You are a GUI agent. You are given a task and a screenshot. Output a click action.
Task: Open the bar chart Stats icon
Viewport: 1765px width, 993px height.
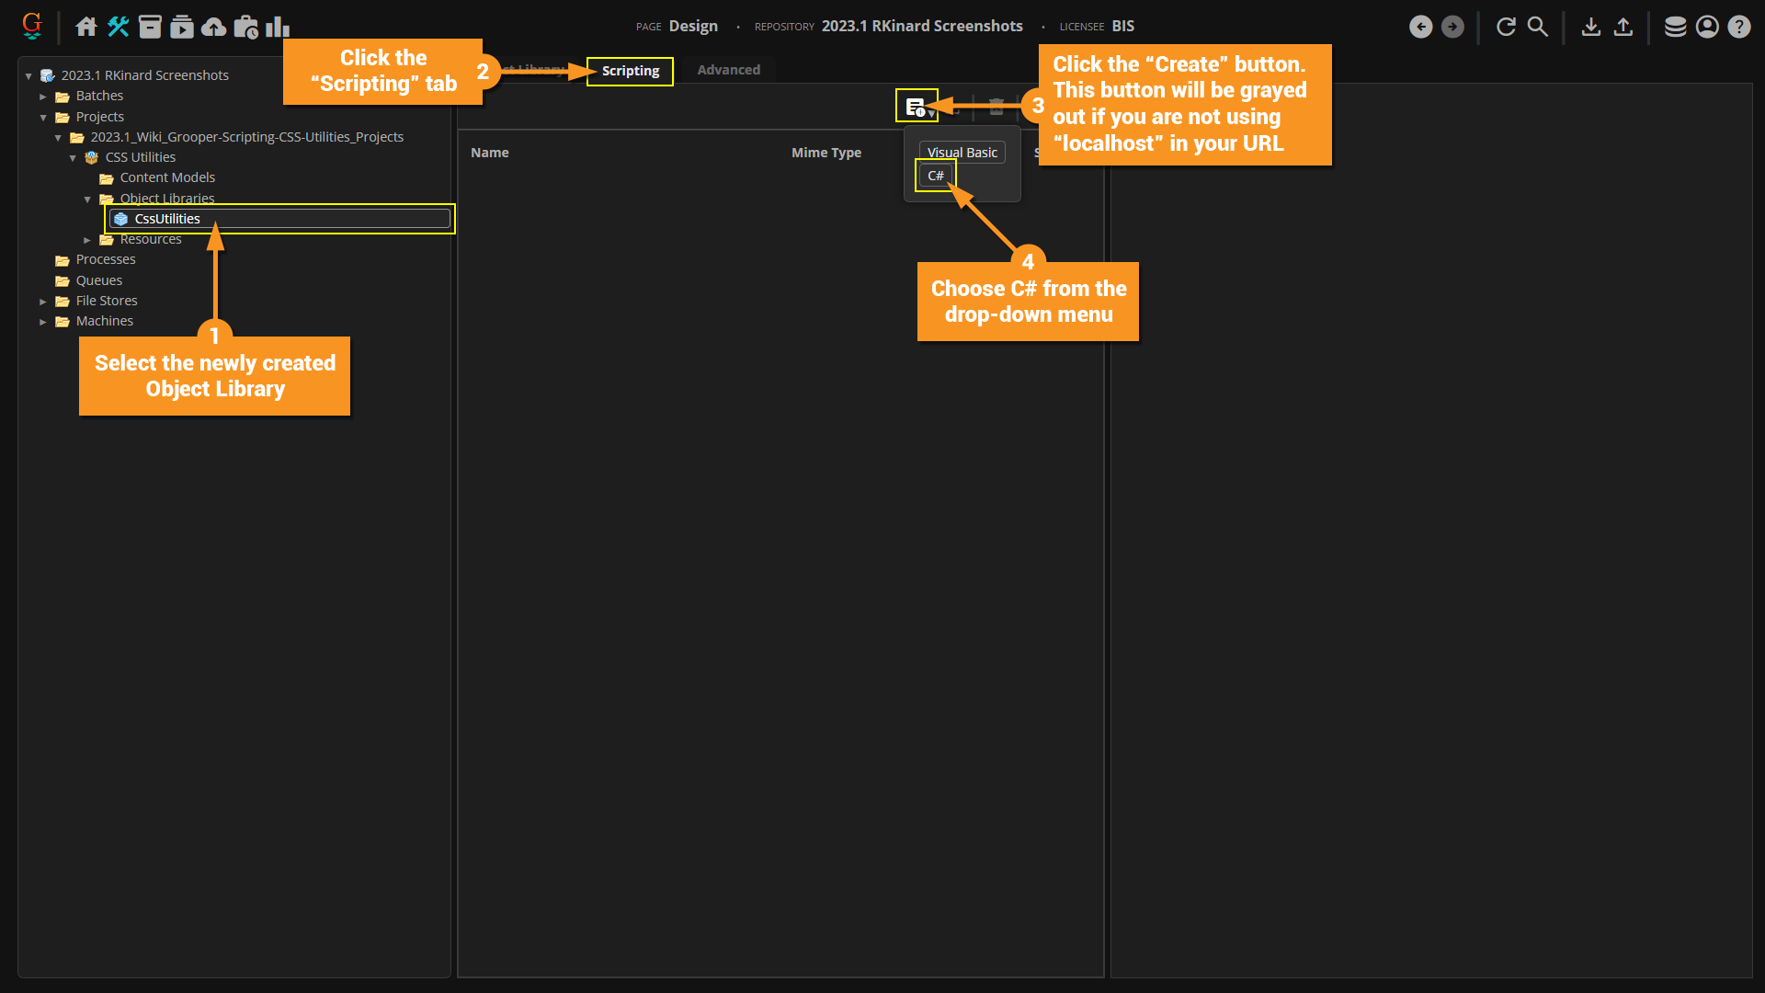(x=277, y=27)
